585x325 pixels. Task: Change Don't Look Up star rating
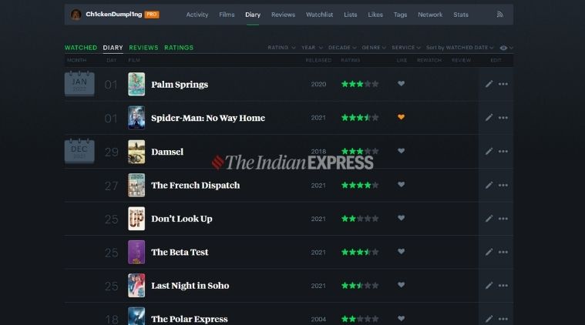click(x=360, y=219)
